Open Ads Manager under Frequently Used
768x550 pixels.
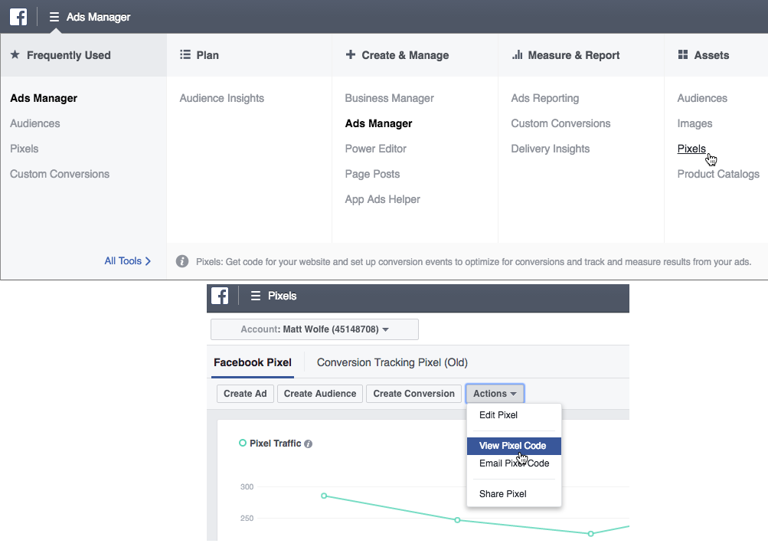click(x=44, y=98)
